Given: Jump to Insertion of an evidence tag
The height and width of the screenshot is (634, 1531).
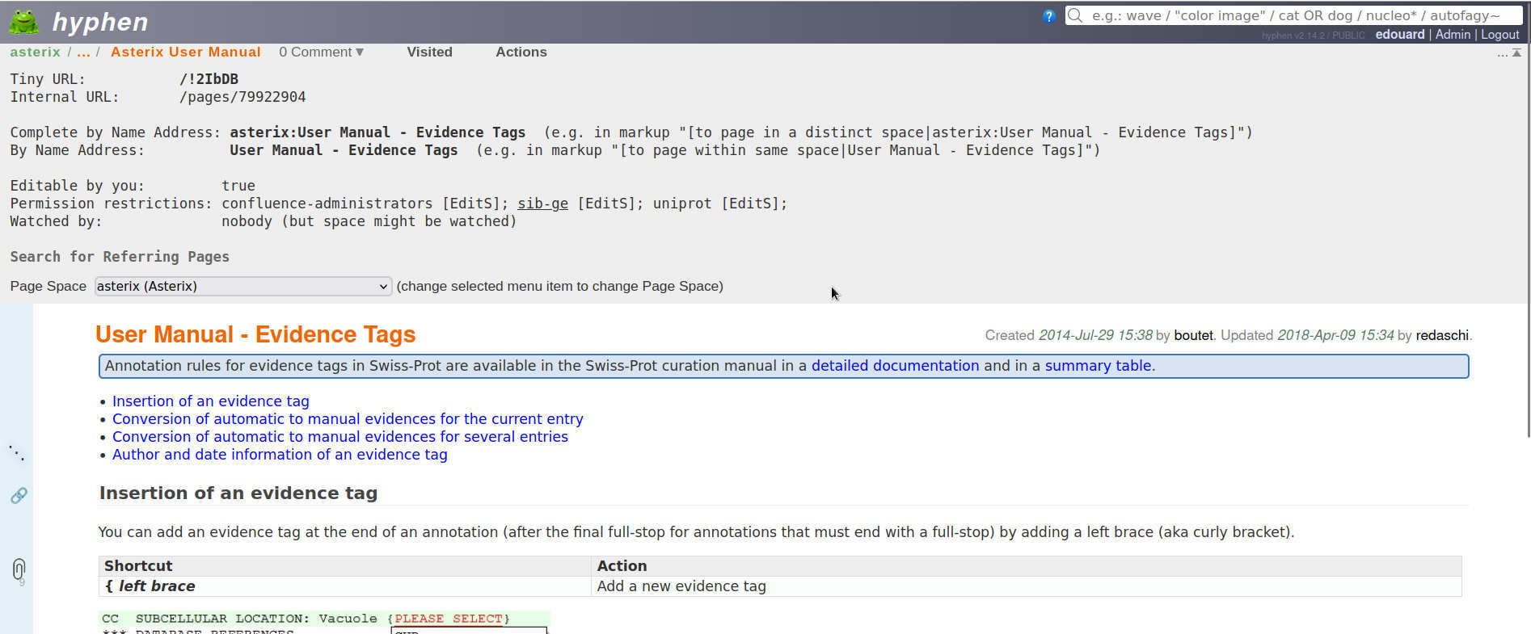Looking at the screenshot, I should point(211,401).
